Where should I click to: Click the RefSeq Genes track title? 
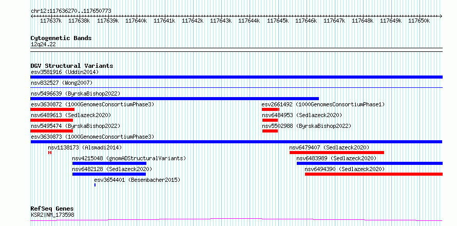click(52, 209)
